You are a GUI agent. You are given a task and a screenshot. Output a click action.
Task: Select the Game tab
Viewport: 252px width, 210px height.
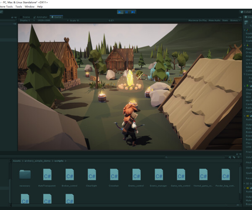click(56, 17)
